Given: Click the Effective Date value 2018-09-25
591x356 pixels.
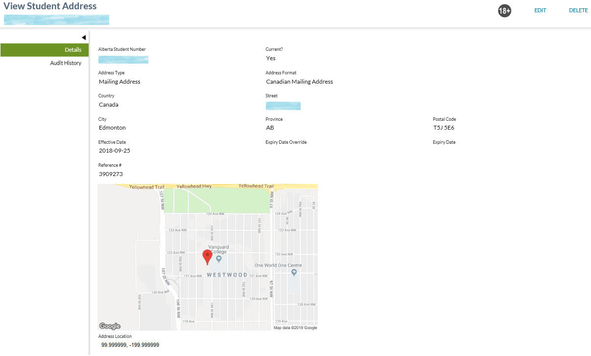Looking at the screenshot, I should 115,151.
